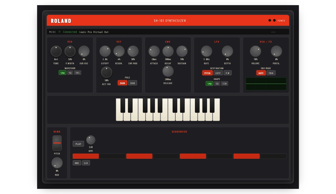Click the VOLUME knob

[255, 51]
